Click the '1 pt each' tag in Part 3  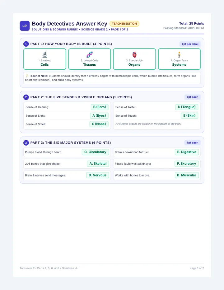tap(192, 143)
